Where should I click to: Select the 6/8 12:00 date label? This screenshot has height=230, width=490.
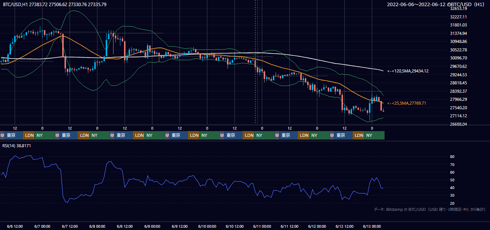[x=125, y=226]
